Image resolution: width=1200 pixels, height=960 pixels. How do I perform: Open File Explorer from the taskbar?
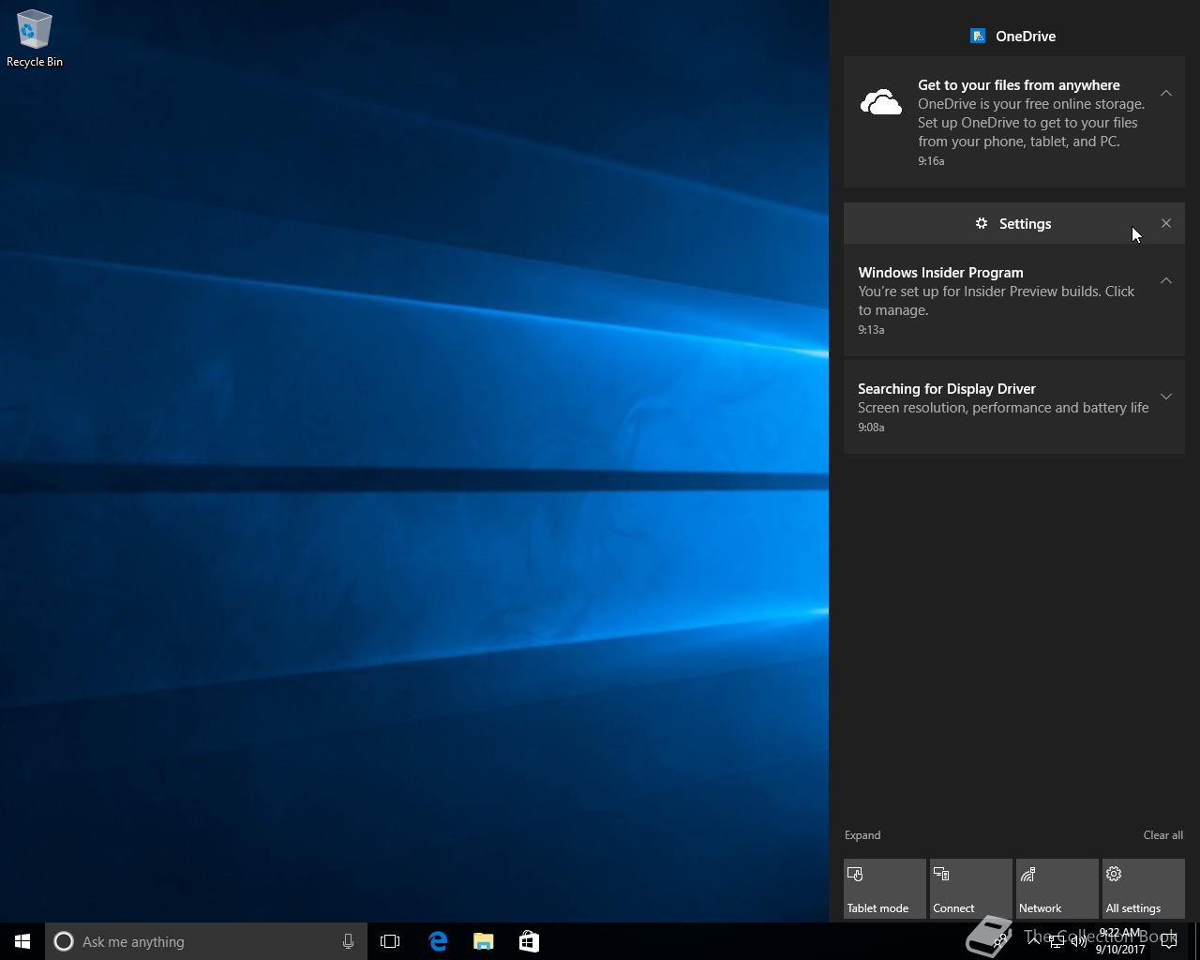click(x=484, y=941)
